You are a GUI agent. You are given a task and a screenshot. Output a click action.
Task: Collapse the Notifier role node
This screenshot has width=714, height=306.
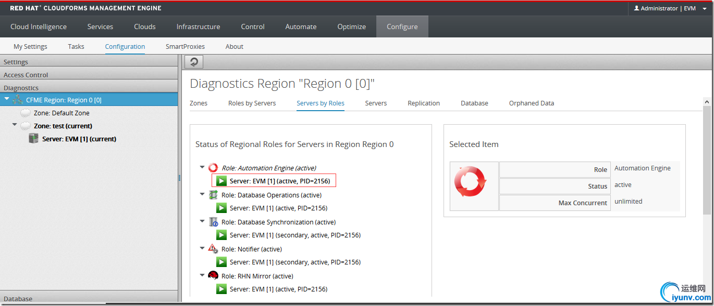pos(202,248)
